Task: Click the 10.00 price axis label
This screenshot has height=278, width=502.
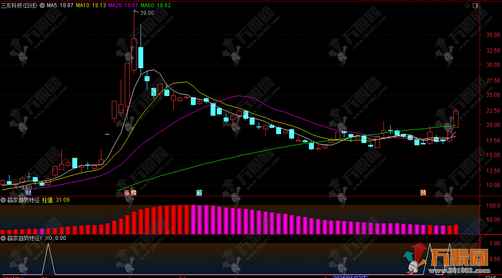Action: click(x=493, y=185)
